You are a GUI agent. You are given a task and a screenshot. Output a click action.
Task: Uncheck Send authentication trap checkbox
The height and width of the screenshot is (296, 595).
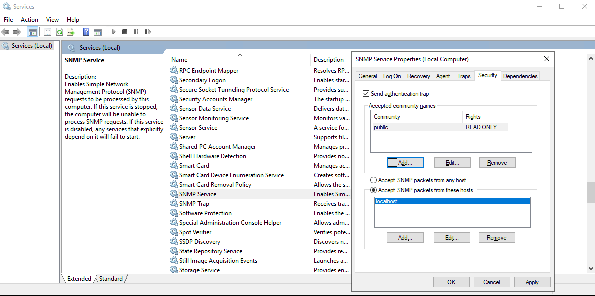pyautogui.click(x=366, y=93)
